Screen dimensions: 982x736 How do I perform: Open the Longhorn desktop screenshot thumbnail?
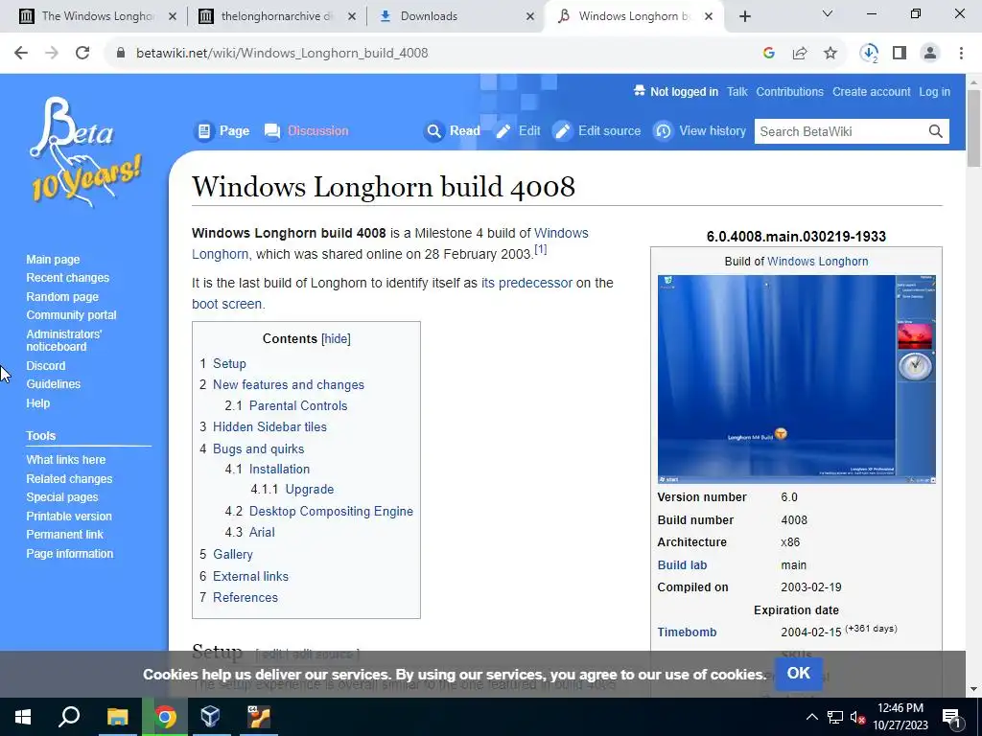pos(796,379)
